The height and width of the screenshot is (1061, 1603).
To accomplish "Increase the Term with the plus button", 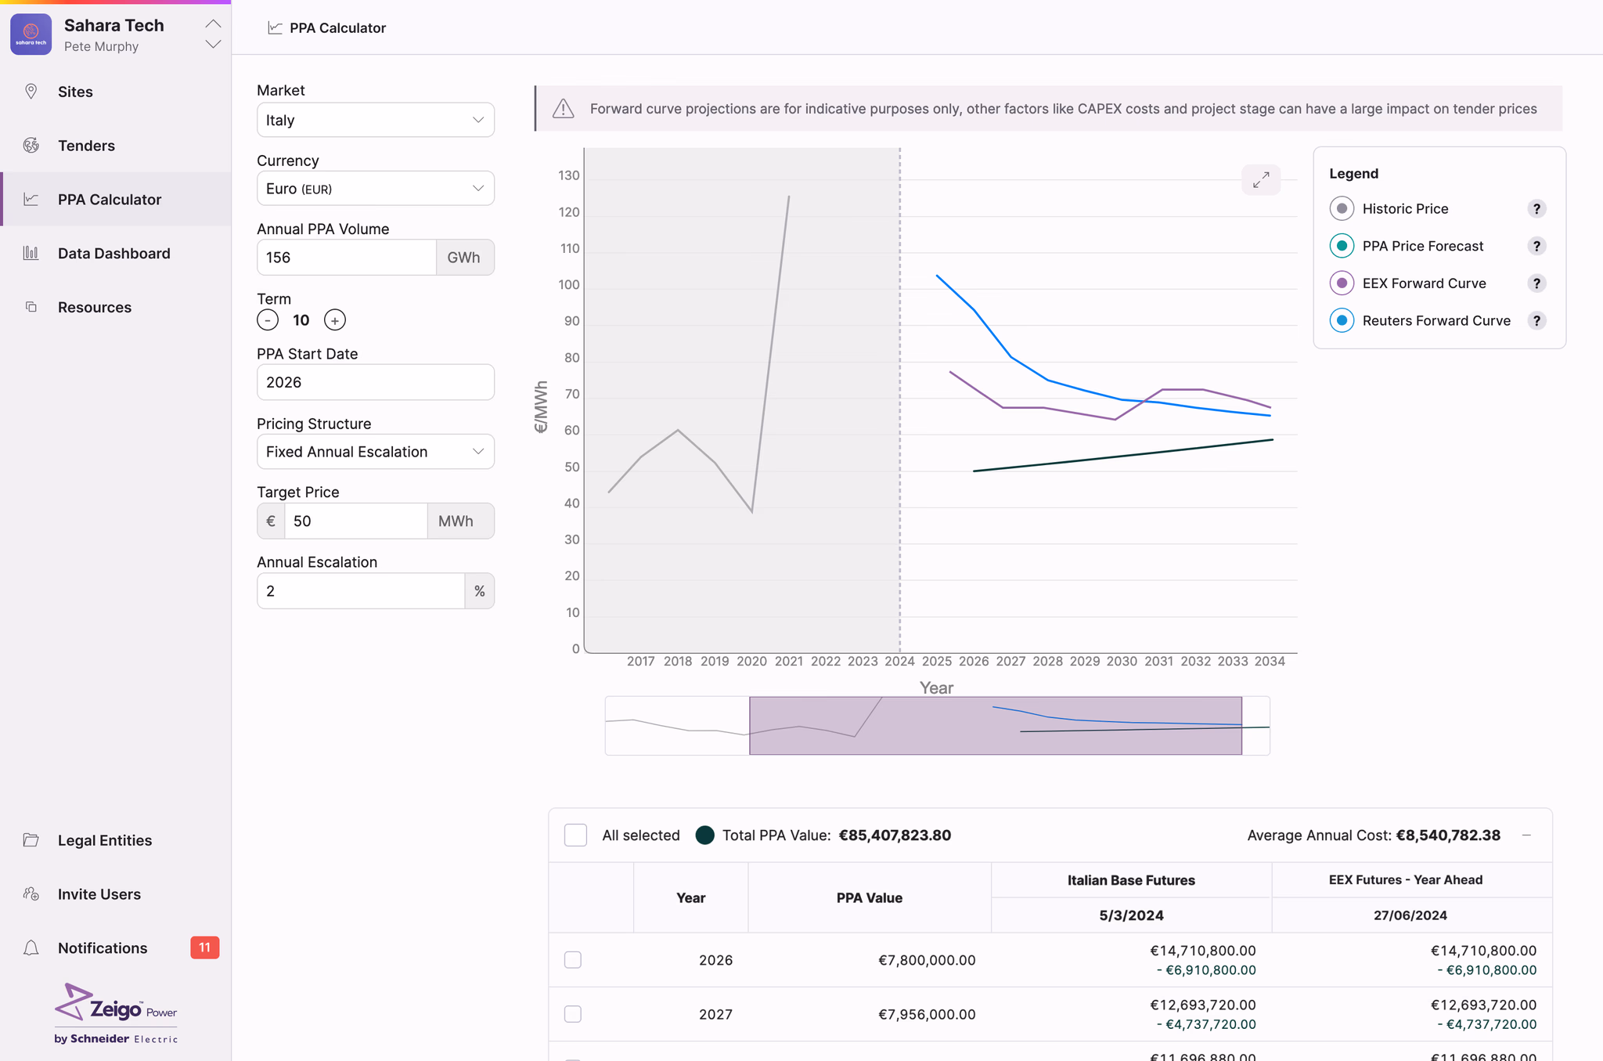I will click(x=335, y=320).
